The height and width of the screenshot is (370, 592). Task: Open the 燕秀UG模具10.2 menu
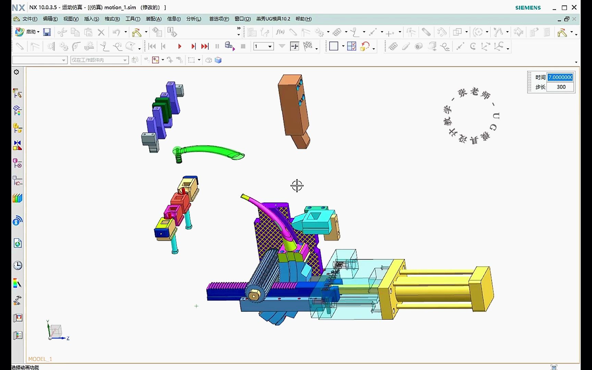(273, 19)
